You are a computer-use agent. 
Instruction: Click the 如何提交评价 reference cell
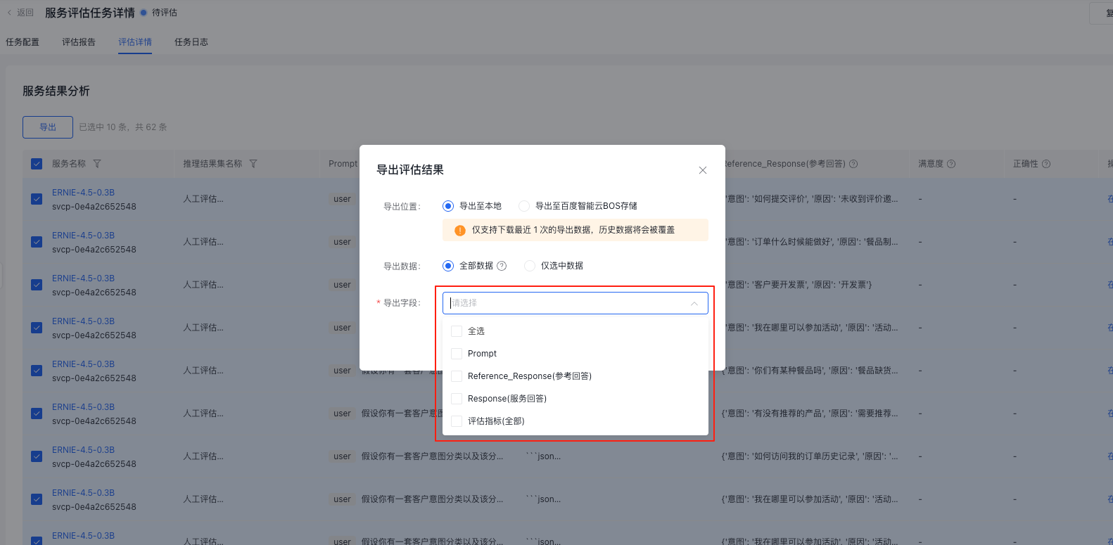pyautogui.click(x=810, y=199)
